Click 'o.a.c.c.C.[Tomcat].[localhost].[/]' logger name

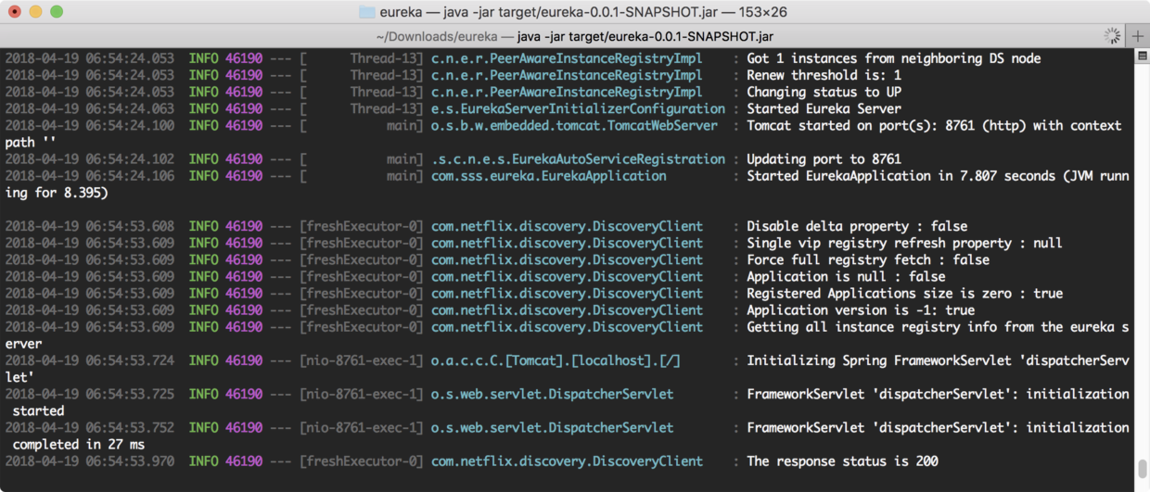[556, 360]
